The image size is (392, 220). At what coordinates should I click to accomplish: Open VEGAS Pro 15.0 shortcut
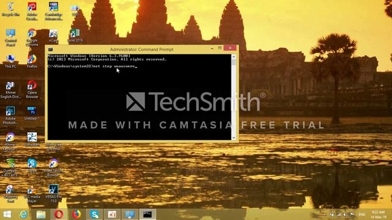pos(53,194)
